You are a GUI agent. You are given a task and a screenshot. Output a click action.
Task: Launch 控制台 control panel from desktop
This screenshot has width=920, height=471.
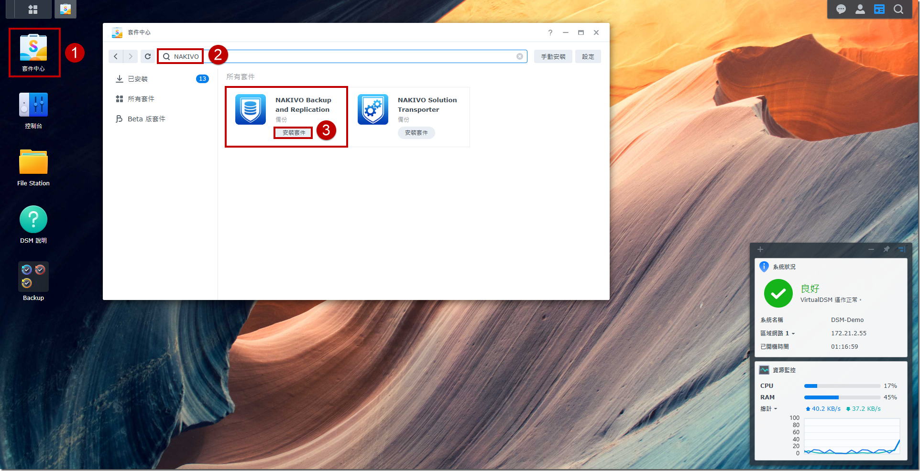33,111
